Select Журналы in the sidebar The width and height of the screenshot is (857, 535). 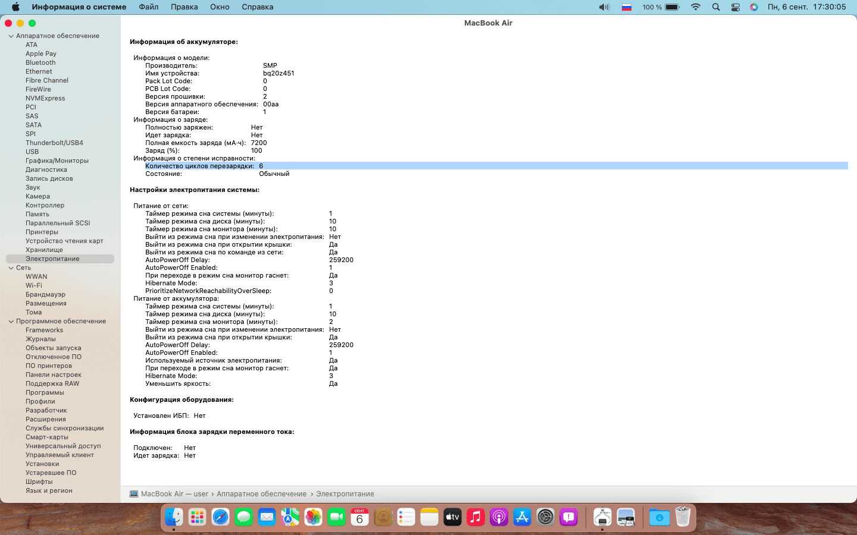40,339
